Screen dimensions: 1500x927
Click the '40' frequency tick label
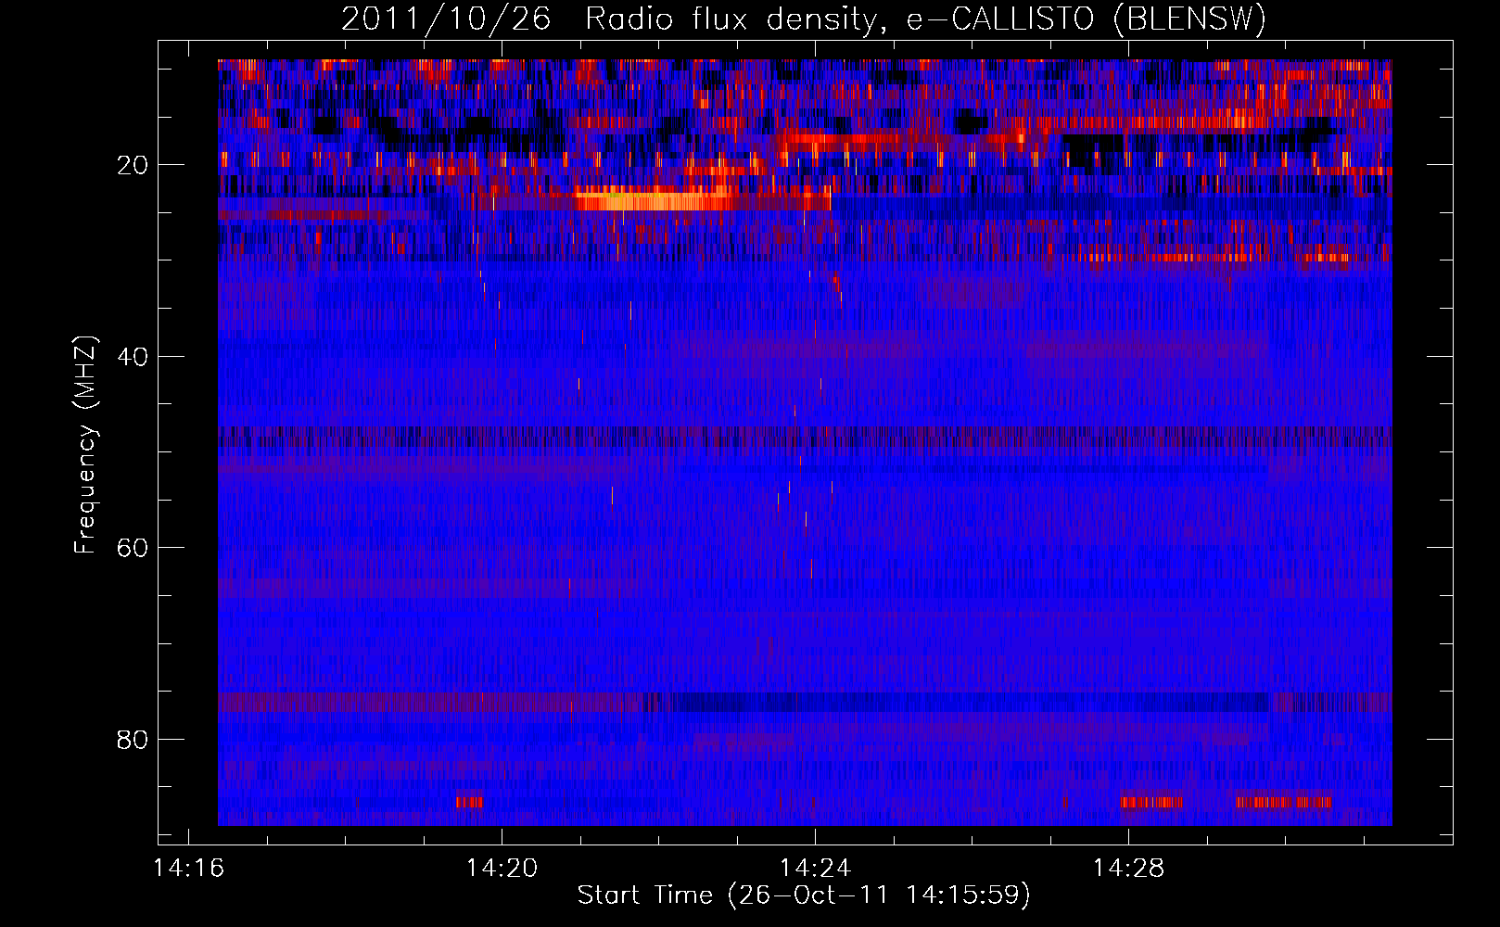133,357
